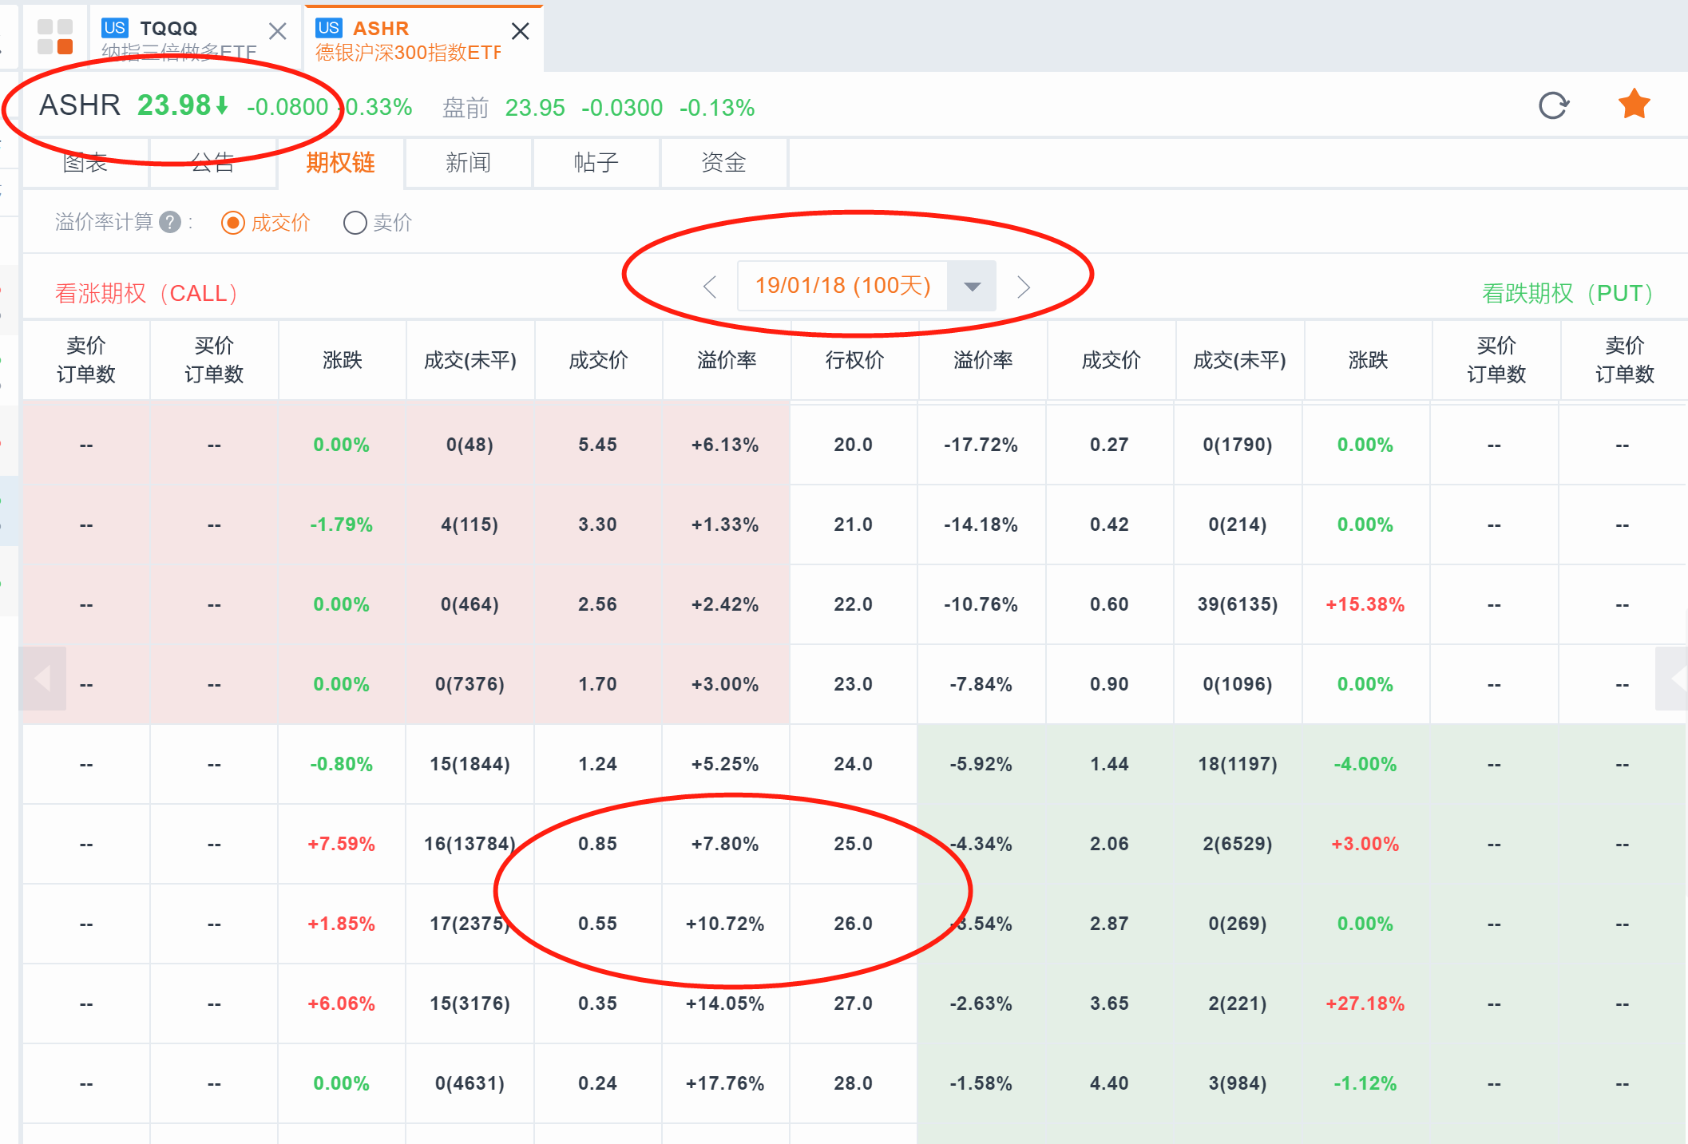Open the 帖子 tab

tap(596, 163)
